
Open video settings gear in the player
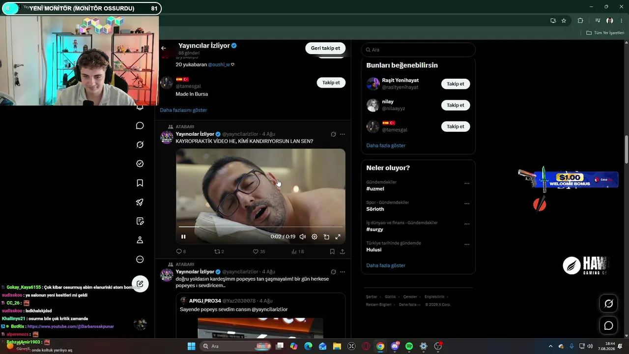314,236
